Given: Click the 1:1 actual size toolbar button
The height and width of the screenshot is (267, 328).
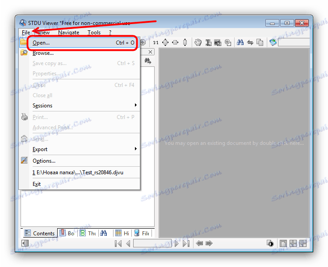Looking at the screenshot, I should coord(156,42).
